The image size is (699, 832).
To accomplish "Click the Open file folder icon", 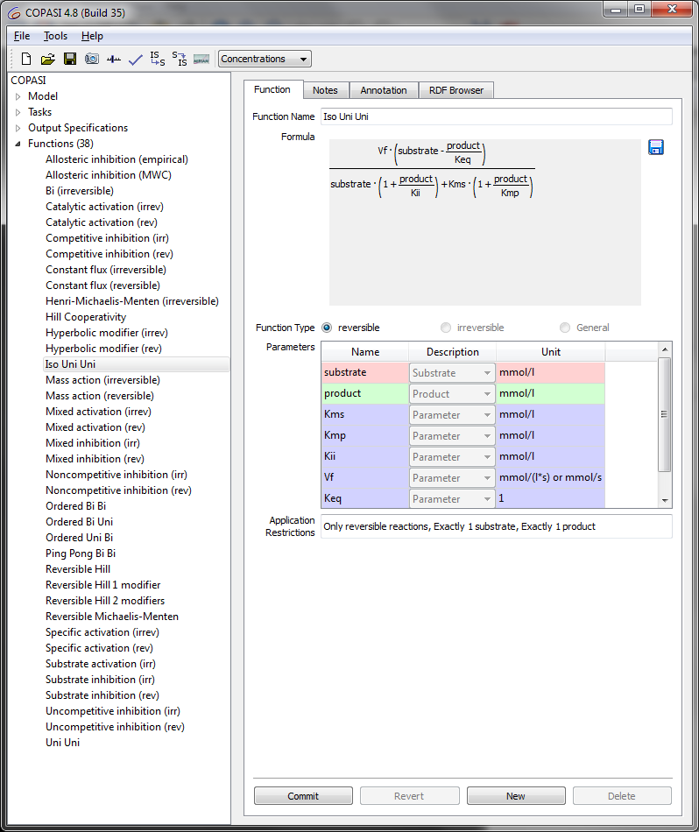I will (x=48, y=60).
